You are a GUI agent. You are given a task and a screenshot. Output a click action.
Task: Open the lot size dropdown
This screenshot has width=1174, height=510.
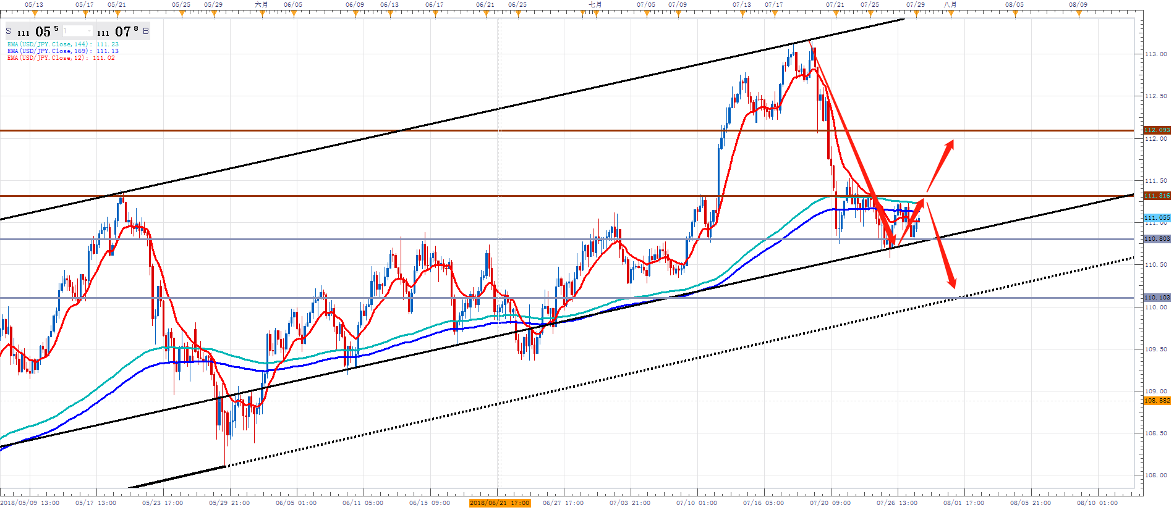[x=77, y=31]
